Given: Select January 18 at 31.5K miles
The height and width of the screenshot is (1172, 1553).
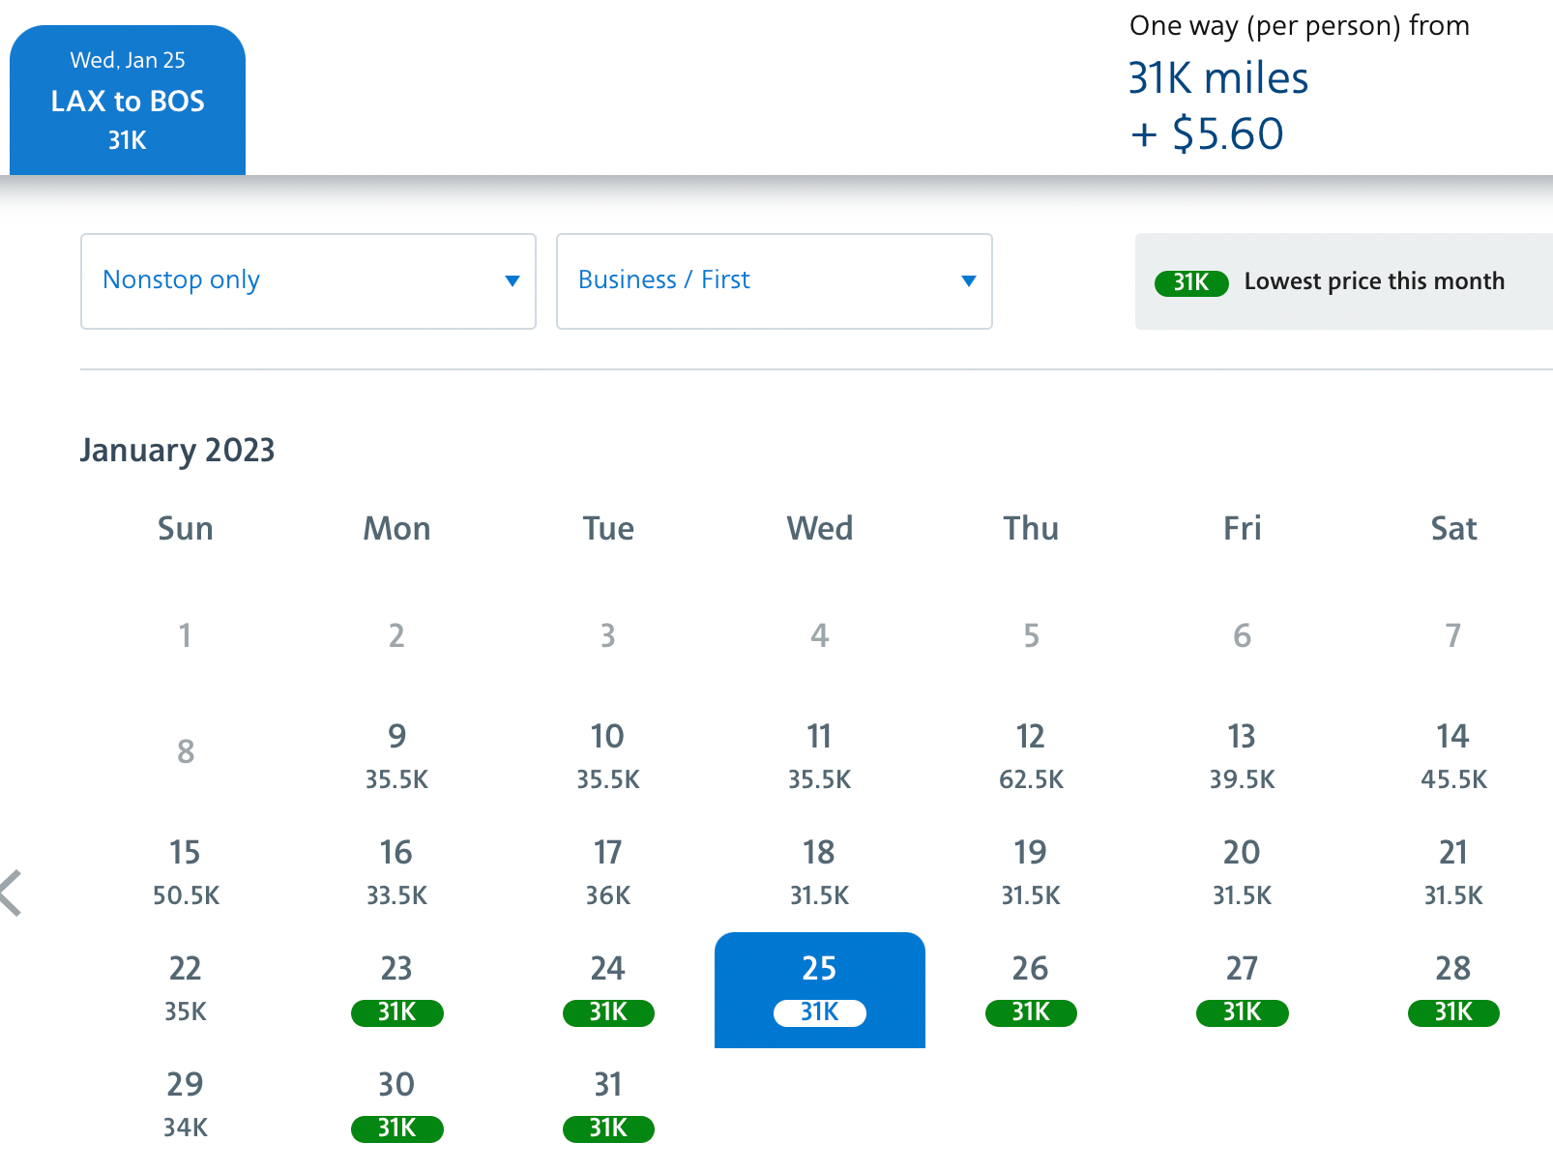Looking at the screenshot, I should 819,868.
